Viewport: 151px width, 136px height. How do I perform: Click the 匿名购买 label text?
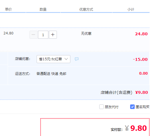pos(142,107)
